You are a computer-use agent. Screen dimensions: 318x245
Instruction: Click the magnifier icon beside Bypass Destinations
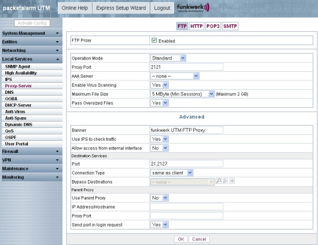pos(219,181)
